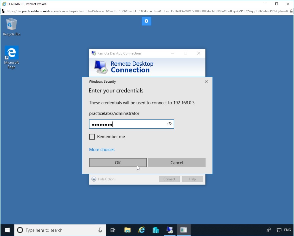Open the More choices link

click(102, 150)
